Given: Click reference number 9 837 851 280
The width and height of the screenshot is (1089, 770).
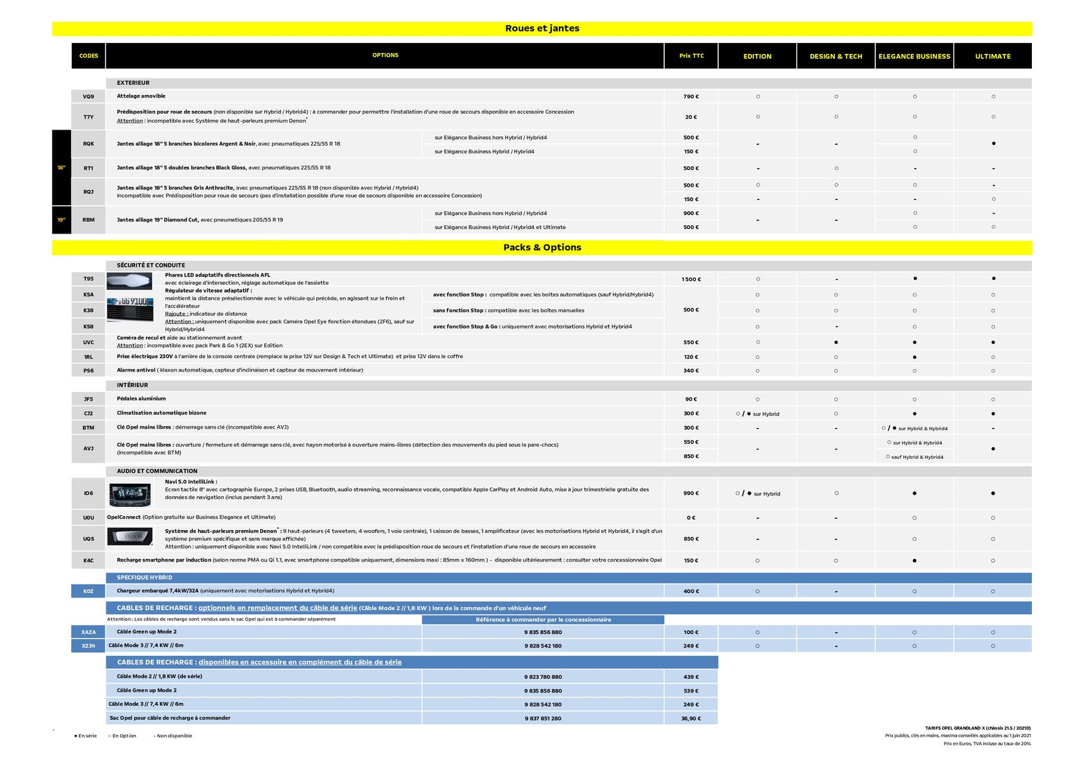Looking at the screenshot, I should [543, 719].
